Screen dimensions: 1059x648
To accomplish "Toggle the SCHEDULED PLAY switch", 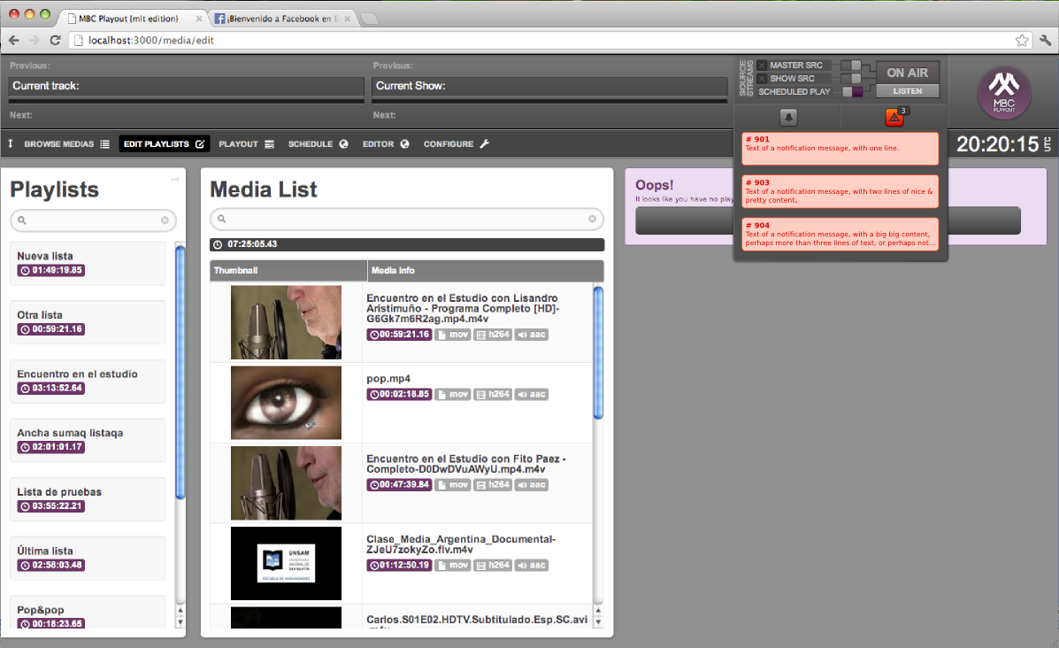I will tap(852, 92).
